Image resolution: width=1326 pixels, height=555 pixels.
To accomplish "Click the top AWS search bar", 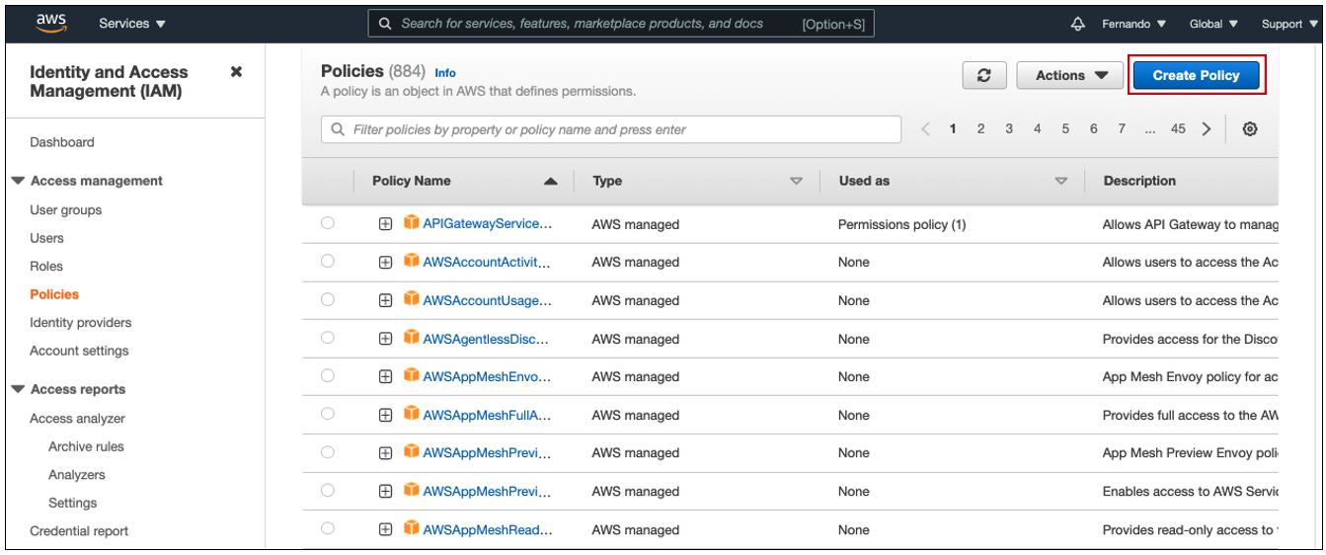I will coord(621,24).
